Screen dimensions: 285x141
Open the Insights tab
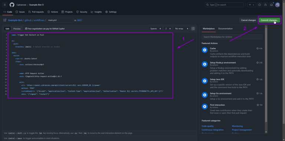point(96,12)
